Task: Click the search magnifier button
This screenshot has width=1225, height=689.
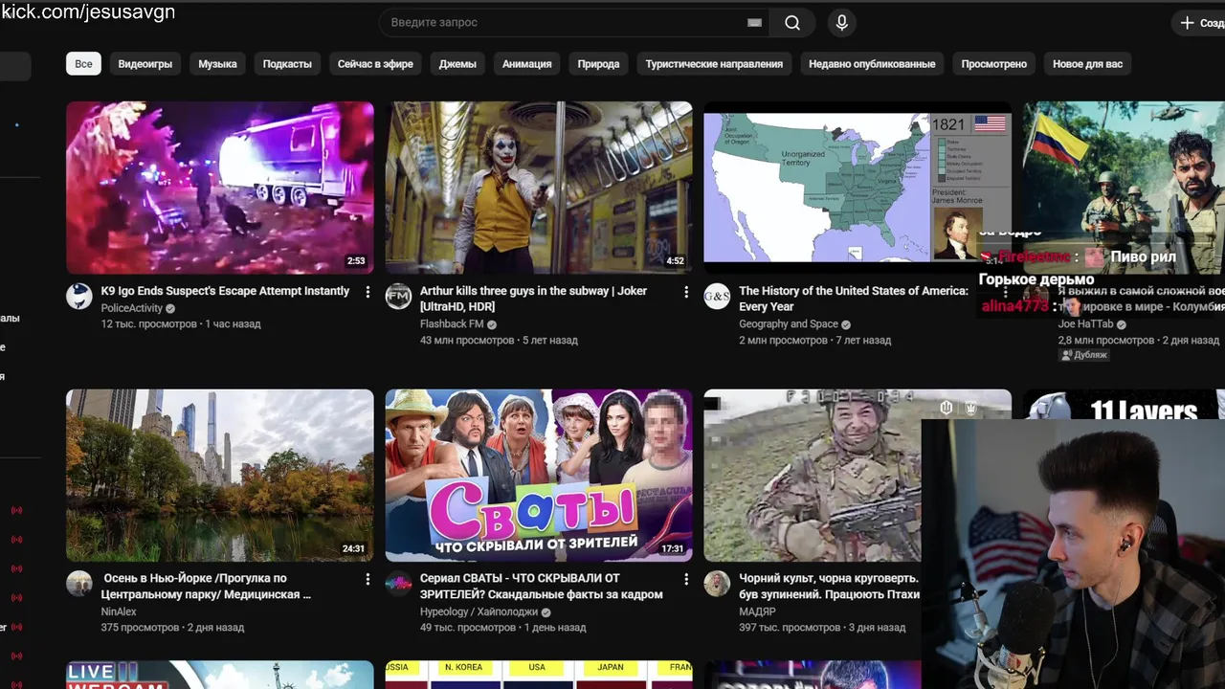Action: [792, 23]
